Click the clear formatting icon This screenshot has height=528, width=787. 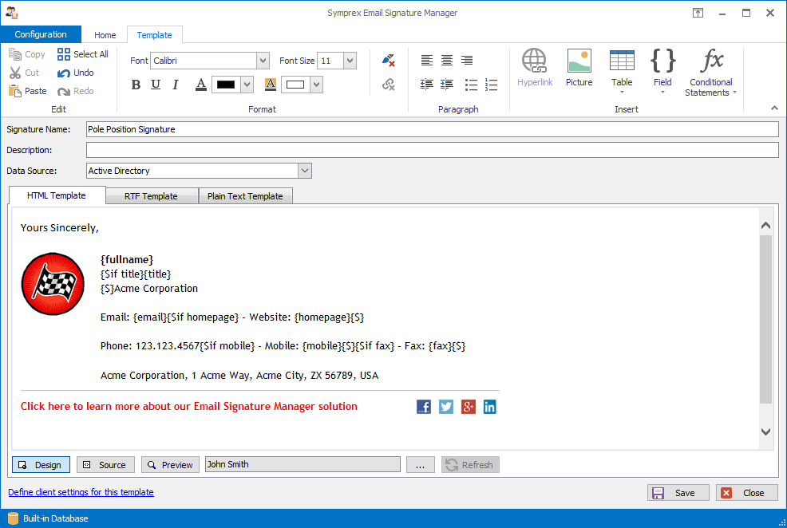click(x=389, y=61)
